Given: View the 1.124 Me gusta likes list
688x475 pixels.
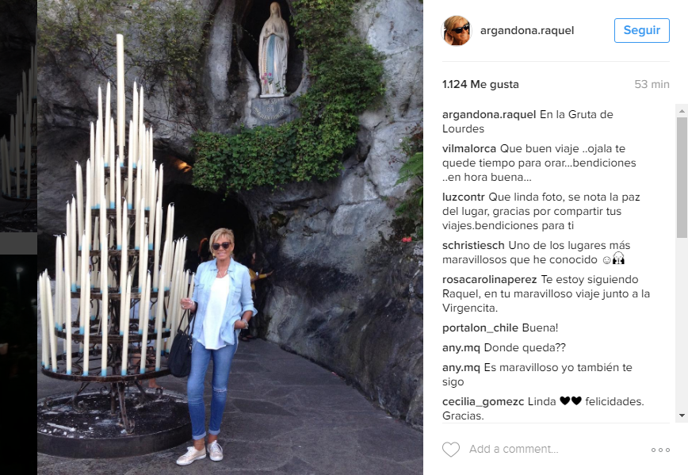Looking at the screenshot, I should [x=480, y=84].
